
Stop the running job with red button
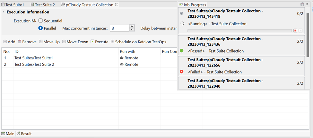(x=295, y=30)
